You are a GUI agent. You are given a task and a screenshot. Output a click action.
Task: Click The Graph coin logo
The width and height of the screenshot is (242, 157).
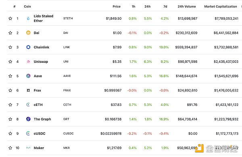(28, 119)
